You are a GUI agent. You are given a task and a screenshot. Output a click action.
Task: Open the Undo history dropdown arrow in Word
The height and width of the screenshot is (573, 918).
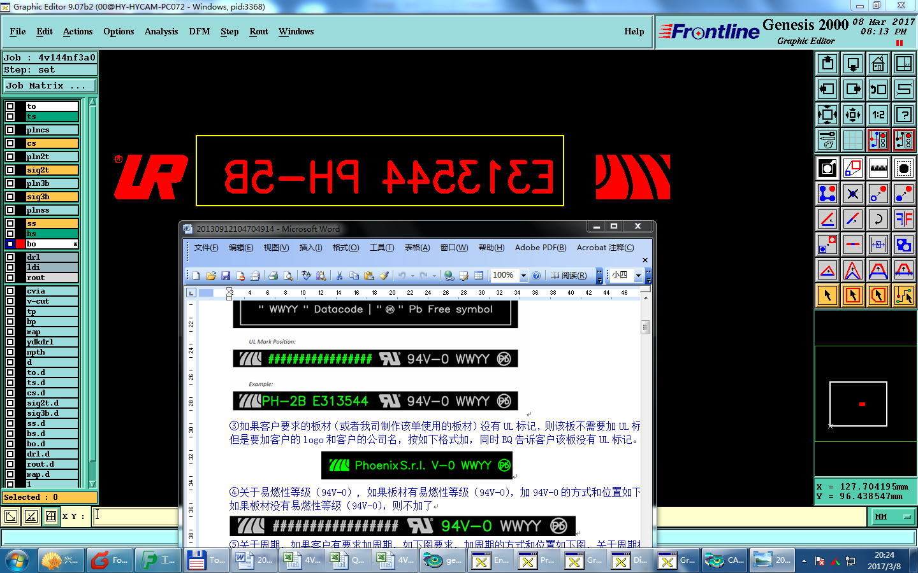412,276
